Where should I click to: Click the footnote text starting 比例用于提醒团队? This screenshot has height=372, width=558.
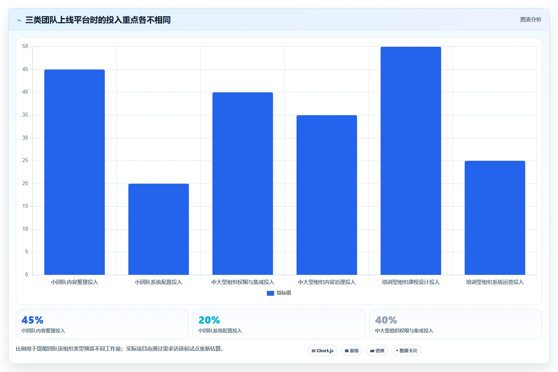(120, 349)
